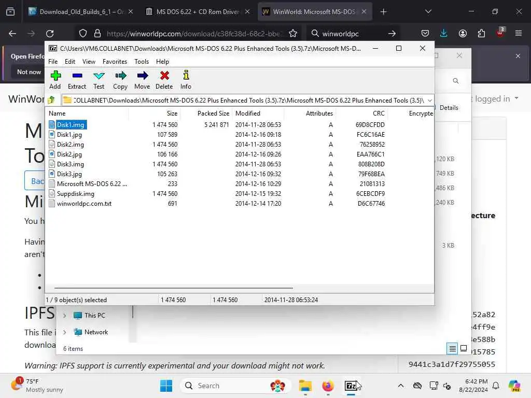The width and height of the screenshot is (531, 398).
Task: Go back in Firefox
Action: click(12, 34)
